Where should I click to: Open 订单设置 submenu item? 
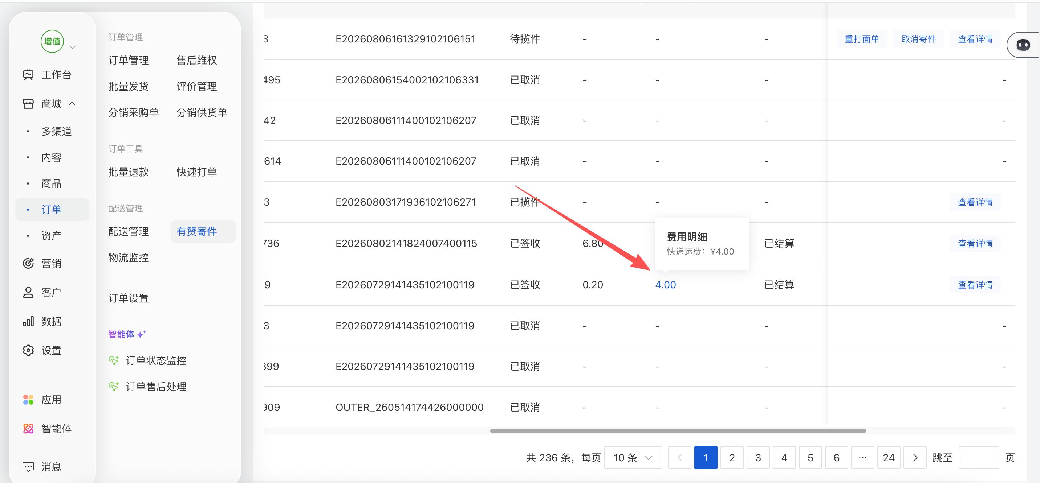[x=129, y=298]
